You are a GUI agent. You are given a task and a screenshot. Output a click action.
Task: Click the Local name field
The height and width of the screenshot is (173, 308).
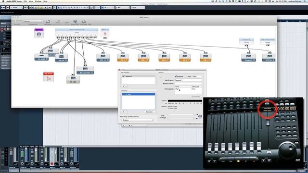(188, 80)
